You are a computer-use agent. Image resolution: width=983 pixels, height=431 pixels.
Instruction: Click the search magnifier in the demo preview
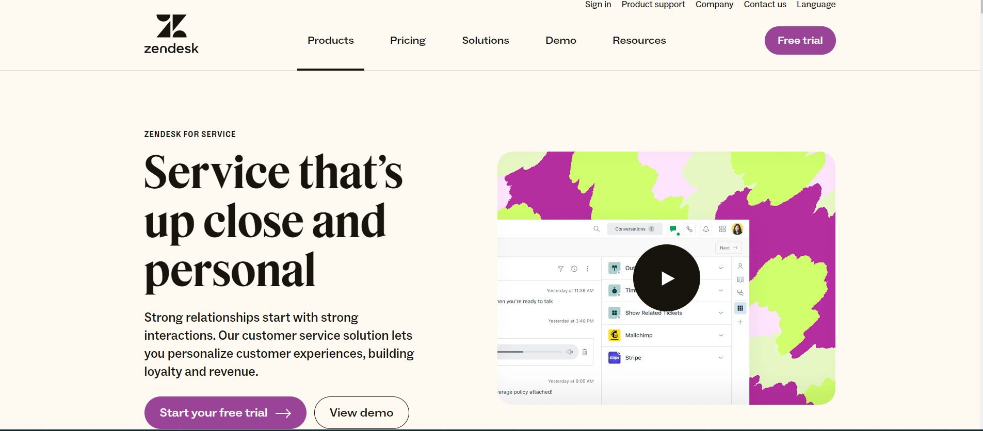pos(597,229)
